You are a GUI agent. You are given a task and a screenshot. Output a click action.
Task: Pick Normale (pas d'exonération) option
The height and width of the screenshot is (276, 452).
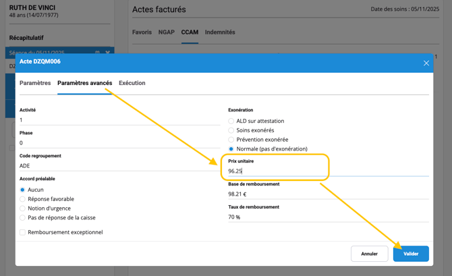[x=231, y=149]
